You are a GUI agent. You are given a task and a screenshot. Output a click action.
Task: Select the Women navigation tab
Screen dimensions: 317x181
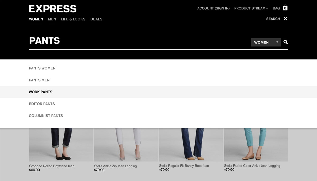click(36, 19)
